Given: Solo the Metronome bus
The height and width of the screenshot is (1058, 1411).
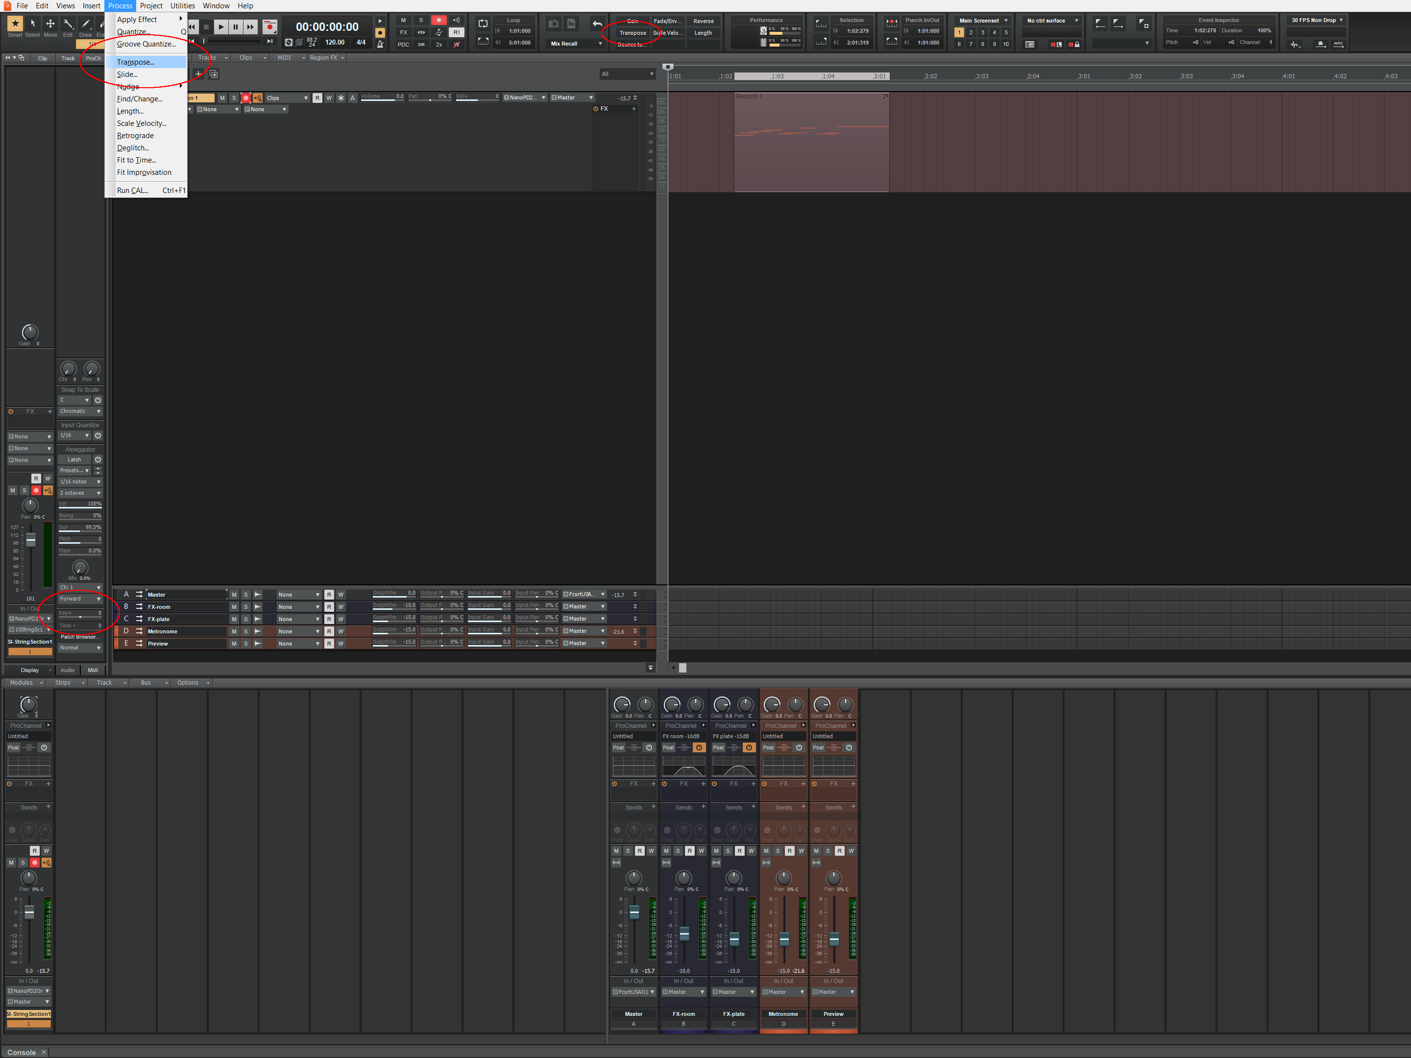Looking at the screenshot, I should tap(245, 631).
